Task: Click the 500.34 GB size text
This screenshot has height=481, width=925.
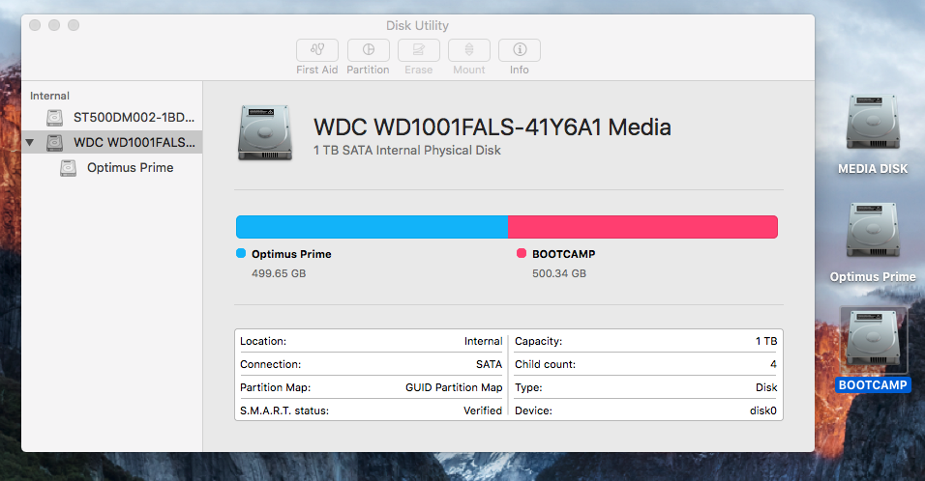Action: 559,273
